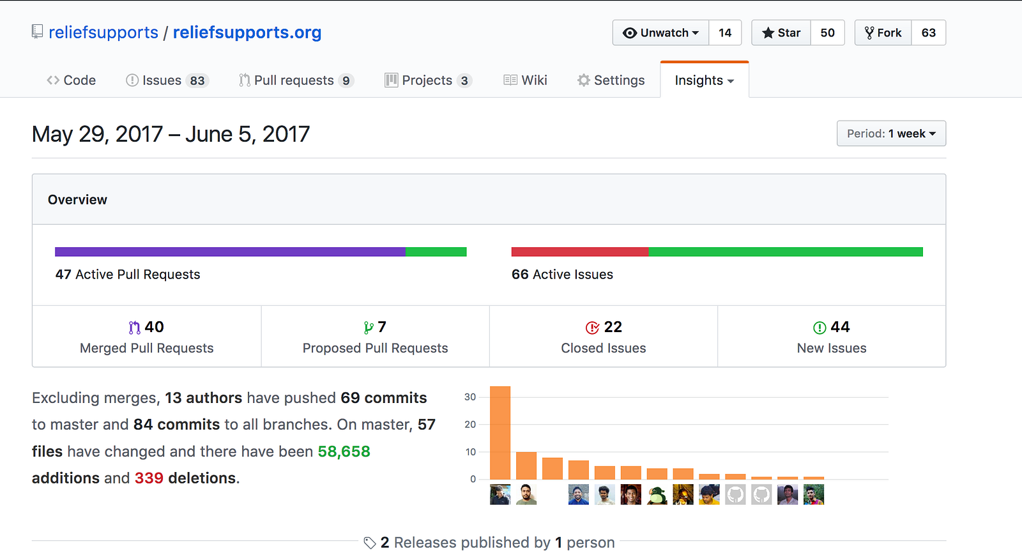
Task: Expand the Insights dropdown arrow
Action: (731, 81)
